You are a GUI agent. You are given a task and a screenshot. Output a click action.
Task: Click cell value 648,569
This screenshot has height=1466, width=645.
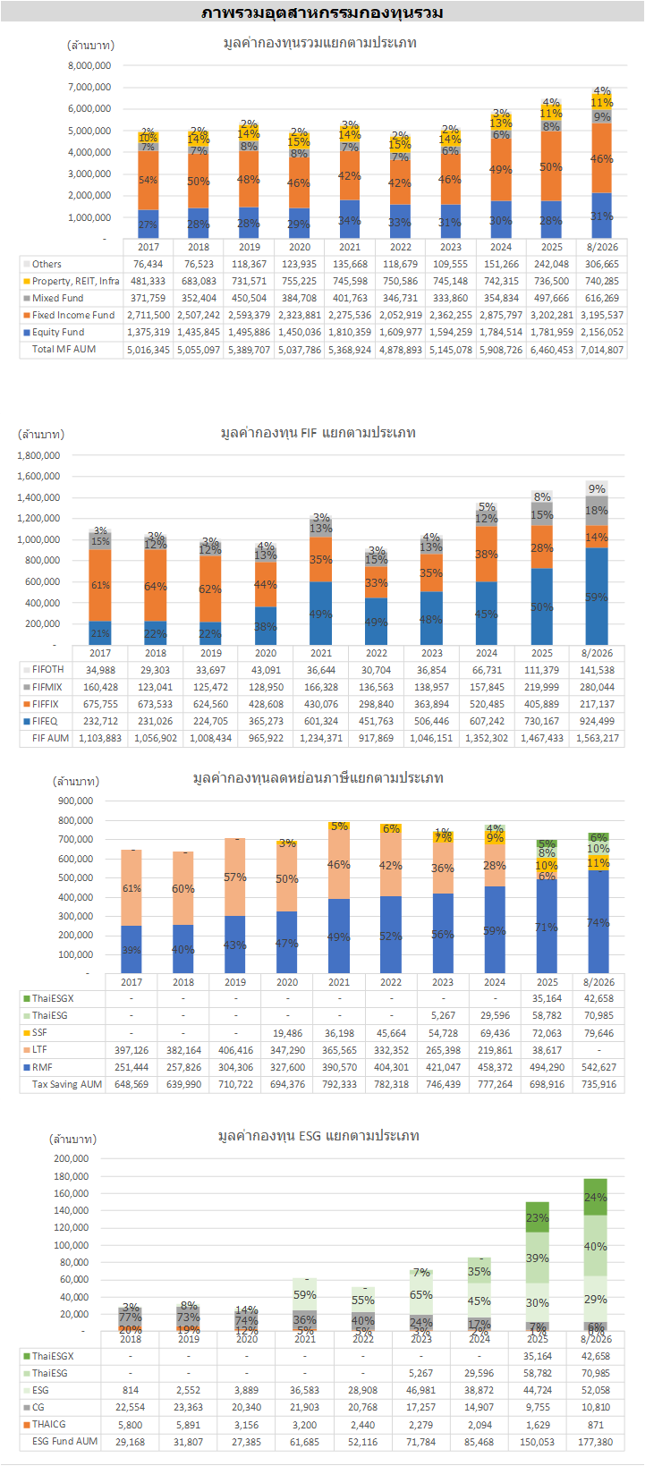point(132,1085)
